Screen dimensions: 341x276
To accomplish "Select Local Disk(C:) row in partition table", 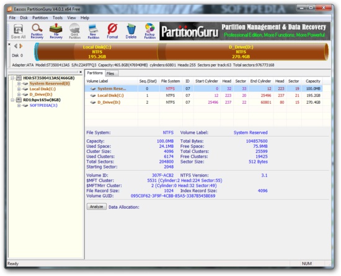I will point(203,96).
